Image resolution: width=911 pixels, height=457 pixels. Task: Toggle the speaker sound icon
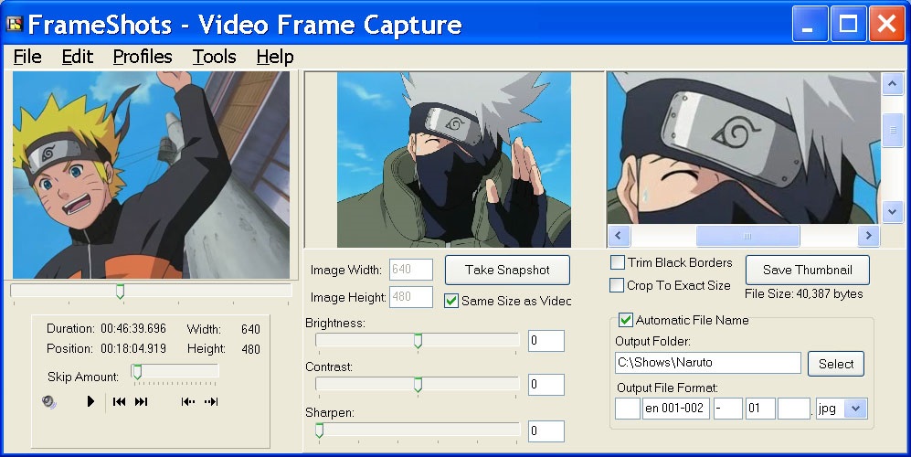49,401
